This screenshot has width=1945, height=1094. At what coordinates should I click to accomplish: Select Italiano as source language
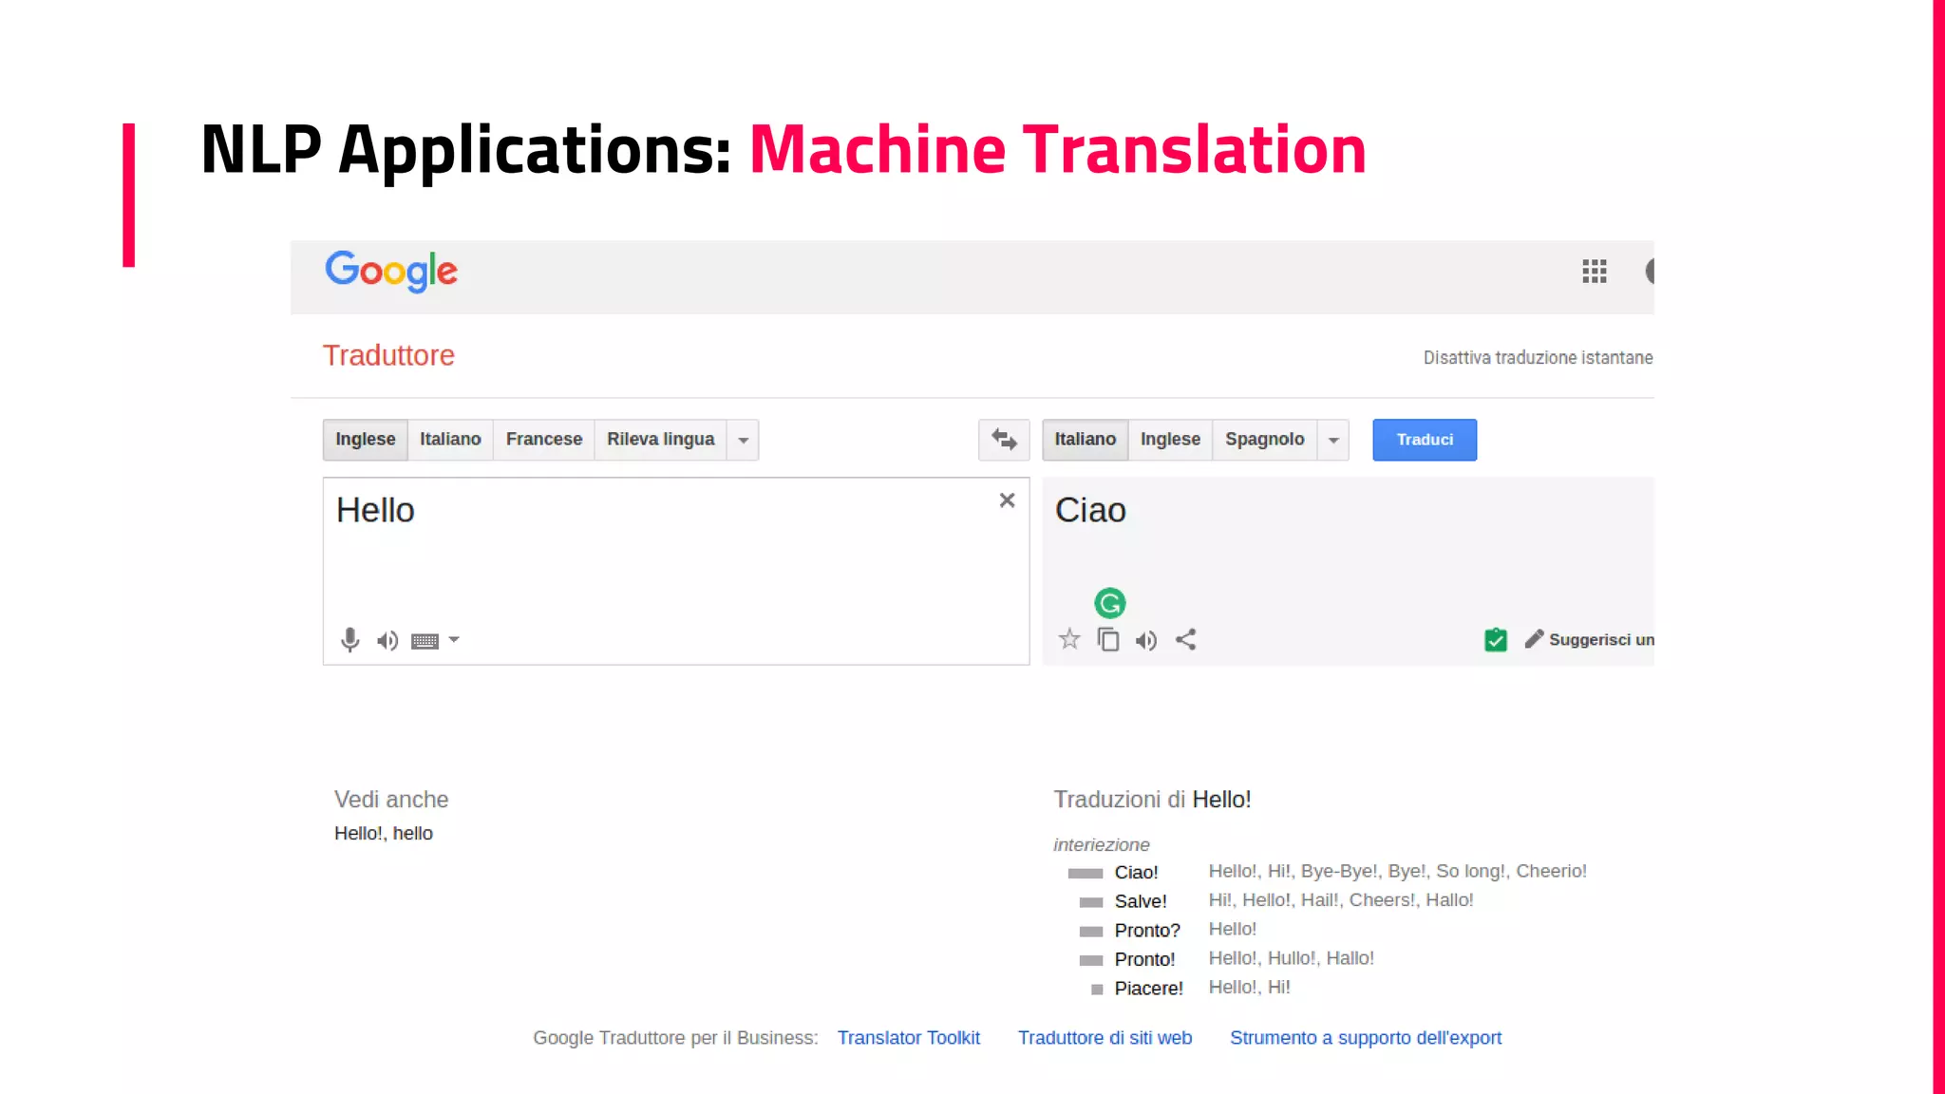(x=450, y=440)
